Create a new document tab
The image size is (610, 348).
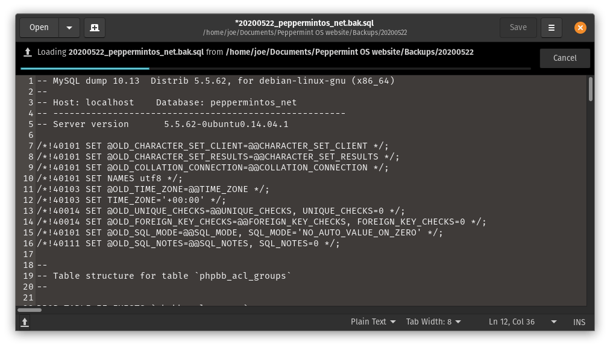pos(95,28)
